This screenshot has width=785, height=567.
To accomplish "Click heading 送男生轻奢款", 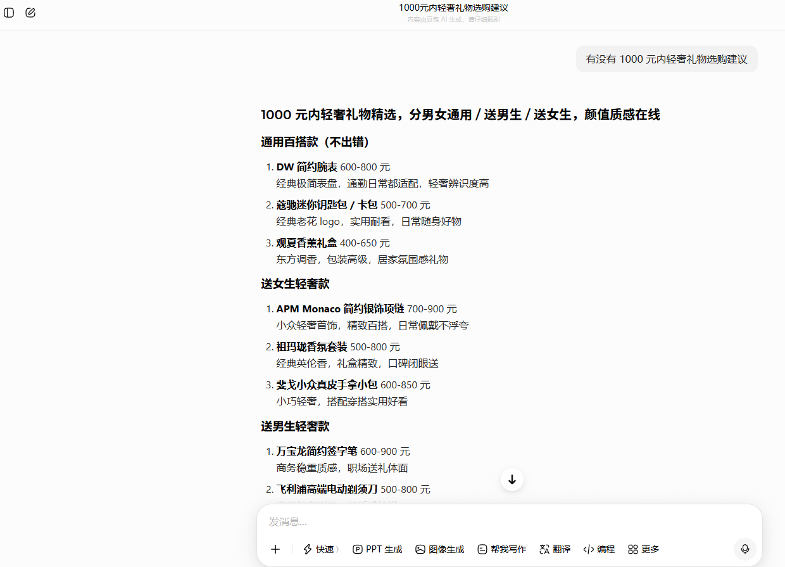I will [x=295, y=426].
